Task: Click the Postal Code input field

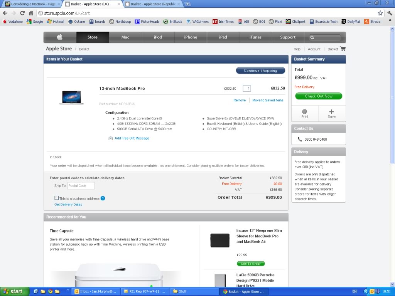Action: tap(81, 186)
